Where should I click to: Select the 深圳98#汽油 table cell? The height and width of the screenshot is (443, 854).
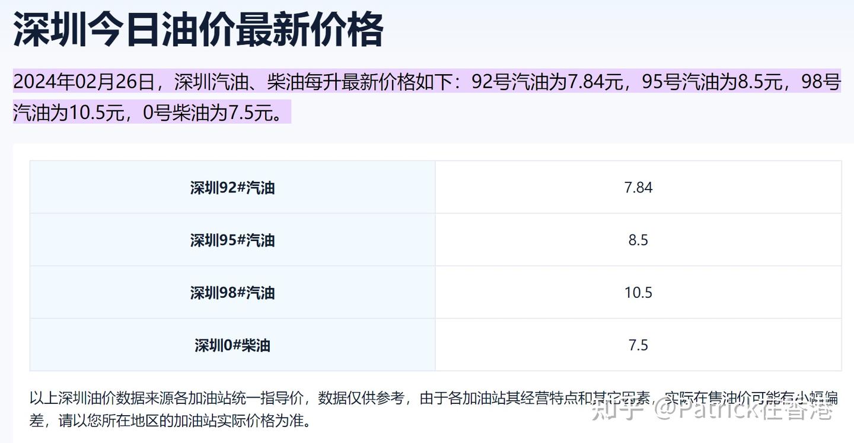(232, 293)
